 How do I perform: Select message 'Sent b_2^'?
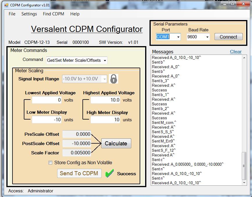160,109
